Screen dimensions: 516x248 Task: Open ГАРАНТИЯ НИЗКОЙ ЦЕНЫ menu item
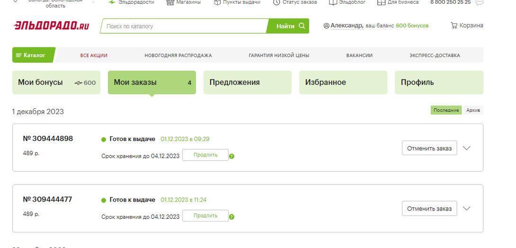(x=279, y=55)
